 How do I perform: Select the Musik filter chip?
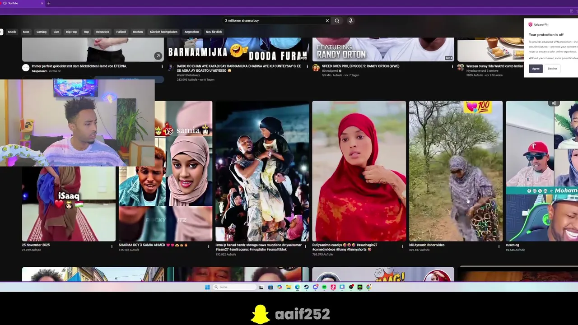pyautogui.click(x=12, y=32)
